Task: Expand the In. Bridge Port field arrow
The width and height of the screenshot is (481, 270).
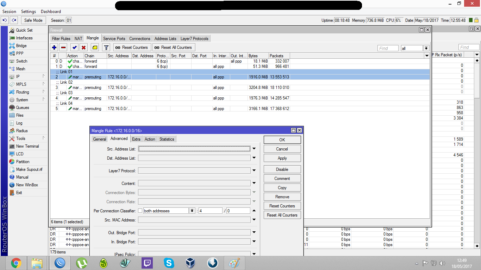Action: click(x=254, y=242)
